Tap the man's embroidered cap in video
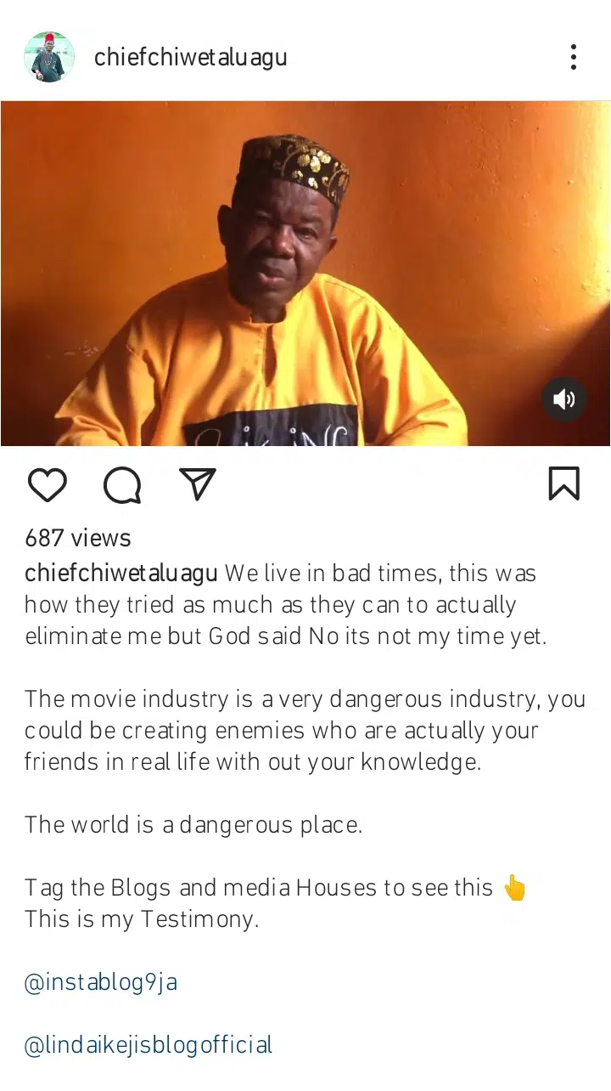 pos(294,168)
